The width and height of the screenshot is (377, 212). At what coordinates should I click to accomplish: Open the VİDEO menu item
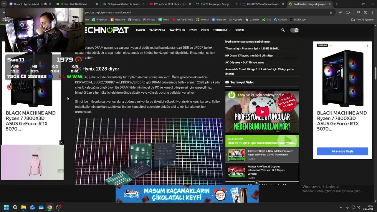click(205, 30)
